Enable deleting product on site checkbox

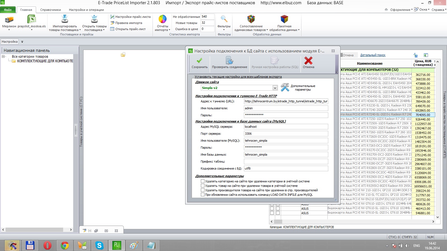pos(203,186)
